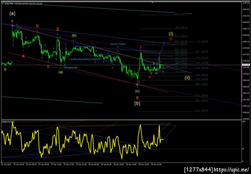Click the RSI(8) indicator label
This screenshot has height=174, width=251.
(x=8, y=122)
